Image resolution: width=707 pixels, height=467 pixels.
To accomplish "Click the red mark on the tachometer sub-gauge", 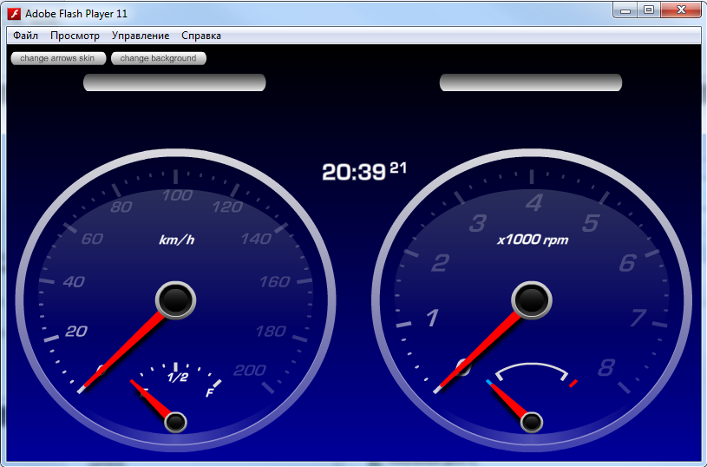I will [x=573, y=383].
